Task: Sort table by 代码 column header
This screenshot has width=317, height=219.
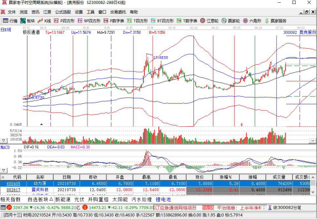Action: 17,177
